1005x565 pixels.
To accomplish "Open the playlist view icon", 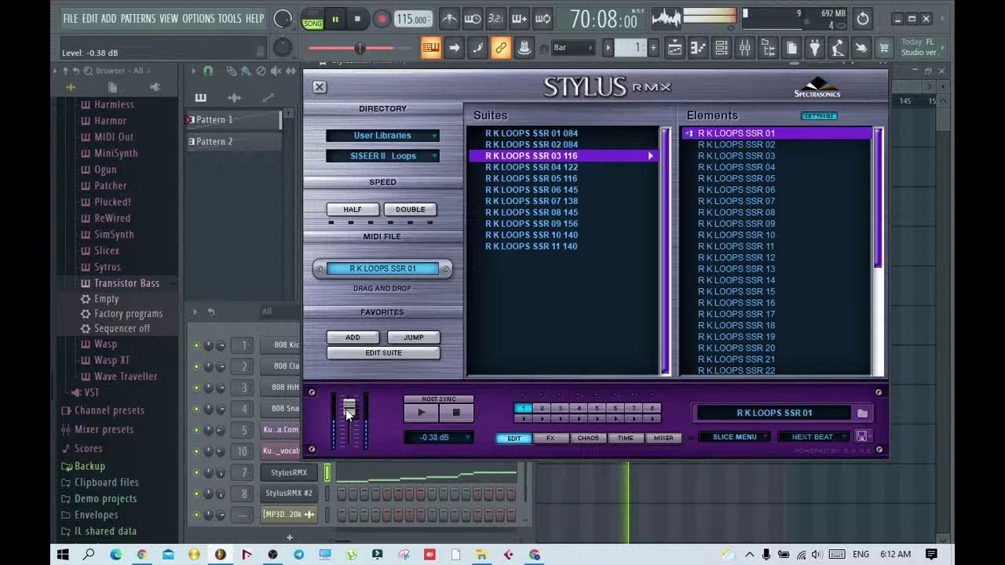I will point(675,48).
